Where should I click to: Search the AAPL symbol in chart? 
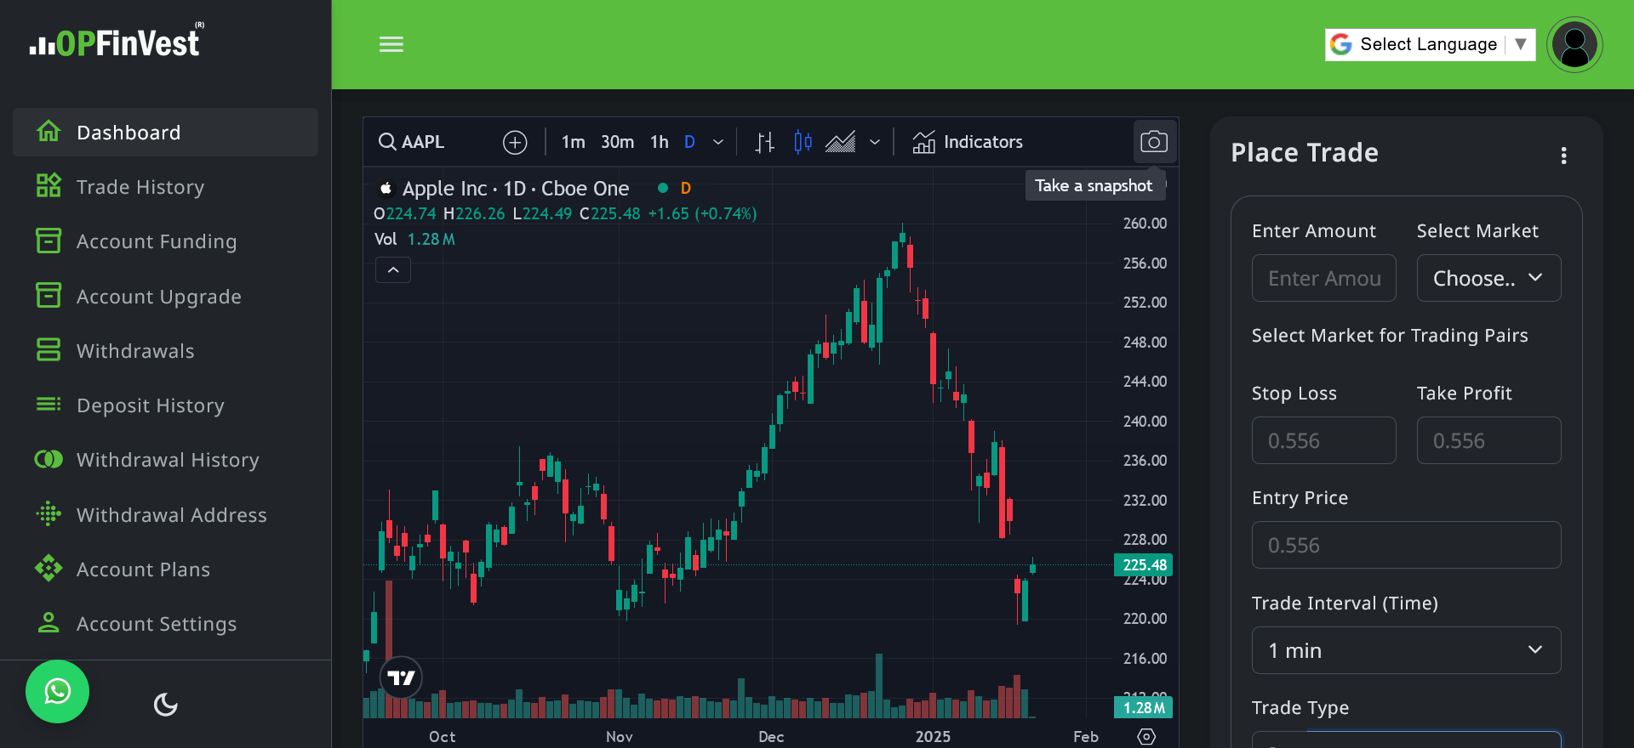[412, 142]
